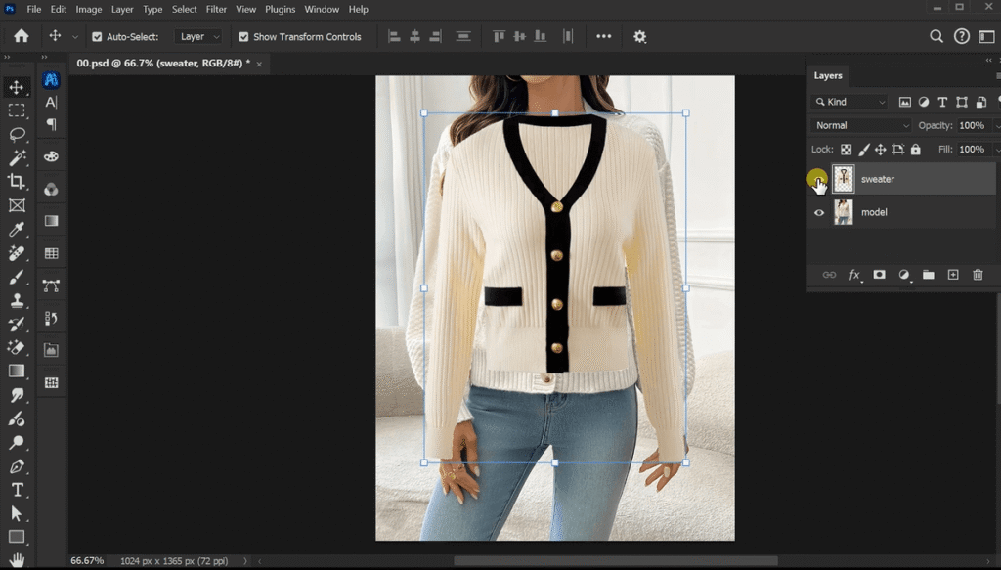Toggle the Auto-Select checkbox

click(x=97, y=37)
